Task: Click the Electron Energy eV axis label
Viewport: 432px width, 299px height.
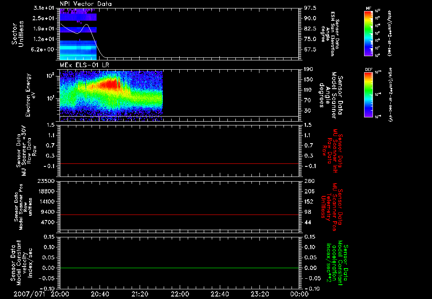Action: pos(31,95)
